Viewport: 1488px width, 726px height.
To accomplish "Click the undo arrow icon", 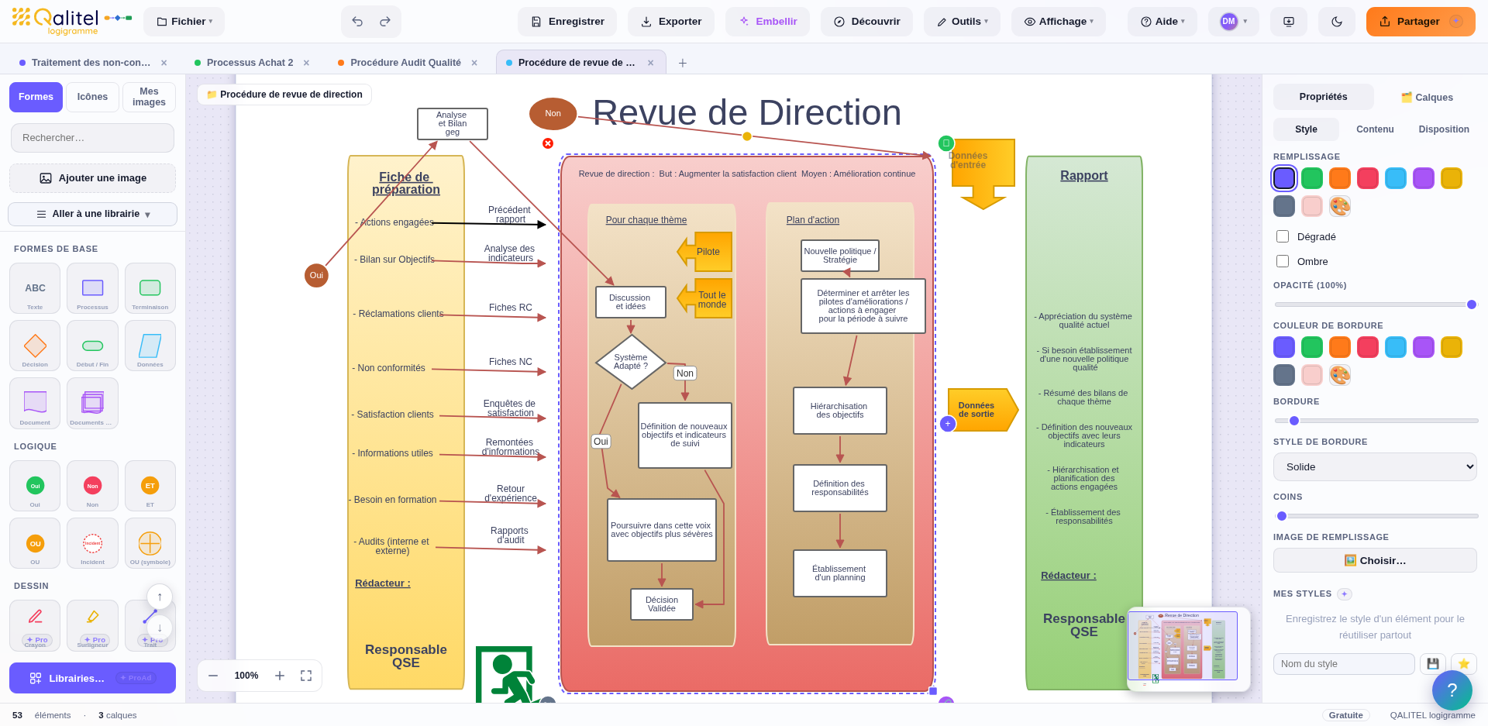I will coord(357,22).
